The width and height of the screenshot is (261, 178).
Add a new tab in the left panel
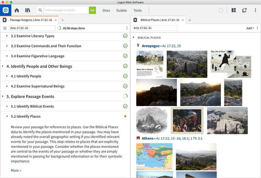63,20
